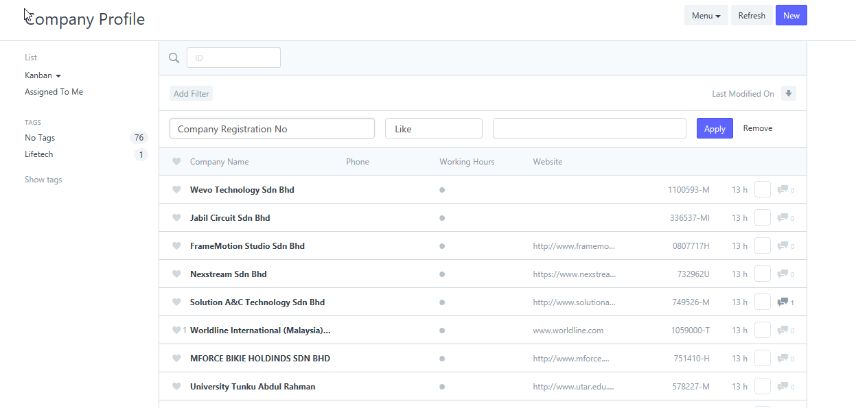
Task: Remove the current filter
Action: pyautogui.click(x=758, y=128)
